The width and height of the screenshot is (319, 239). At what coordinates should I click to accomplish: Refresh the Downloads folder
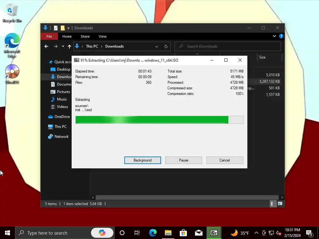coord(166,47)
